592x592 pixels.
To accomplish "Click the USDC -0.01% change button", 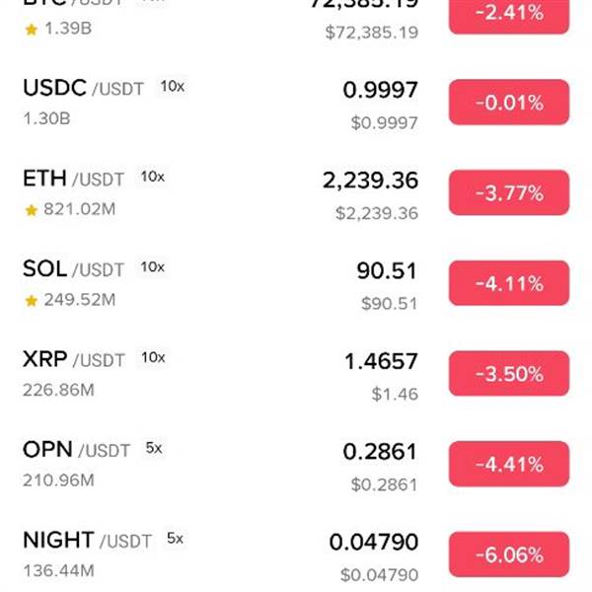I will (x=508, y=103).
